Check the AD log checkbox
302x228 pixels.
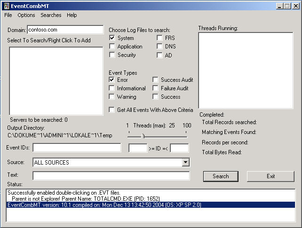click(159, 55)
